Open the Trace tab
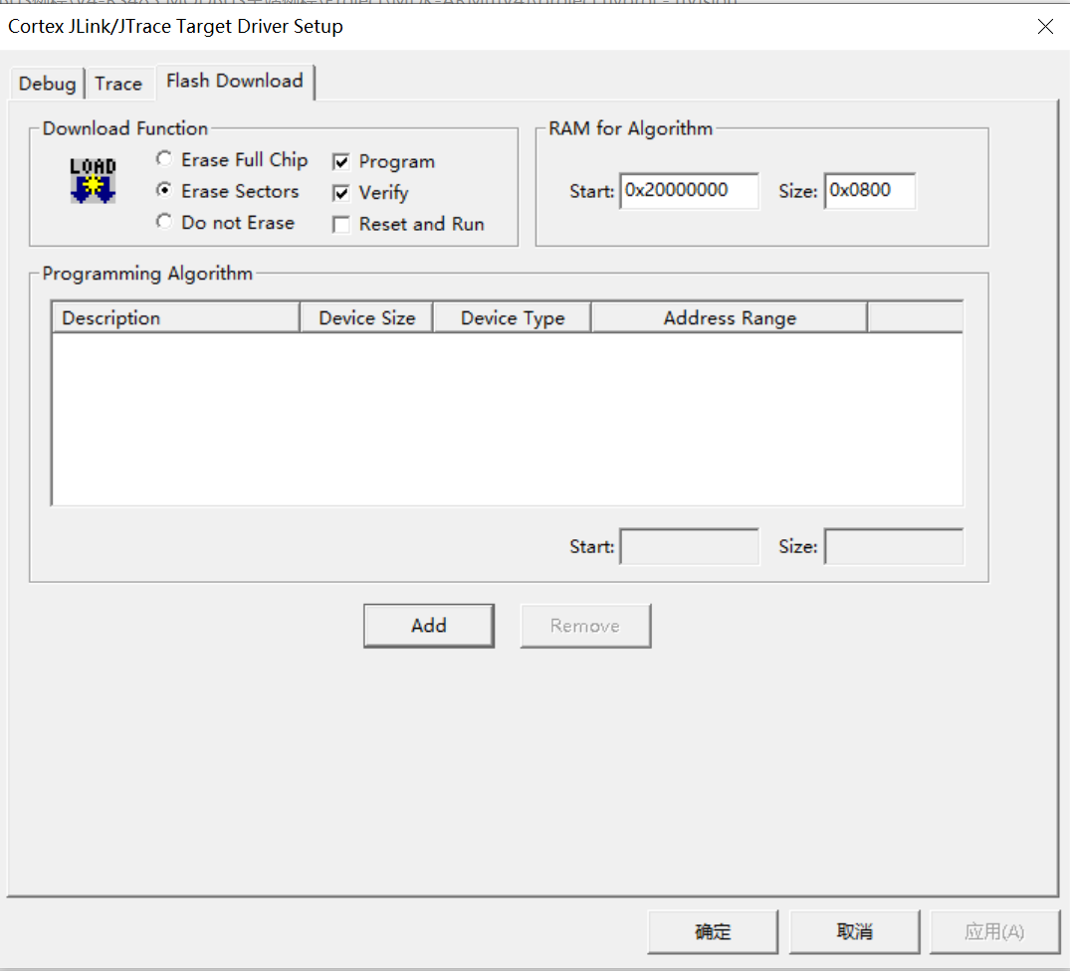 [x=118, y=84]
